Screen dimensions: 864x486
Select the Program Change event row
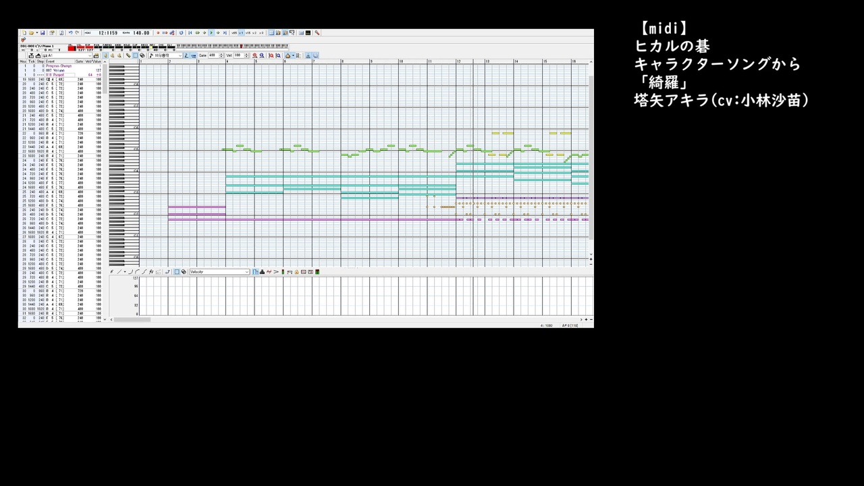tap(61, 66)
